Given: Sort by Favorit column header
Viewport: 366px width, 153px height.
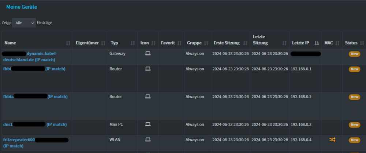Looking at the screenshot, I should 171,43.
